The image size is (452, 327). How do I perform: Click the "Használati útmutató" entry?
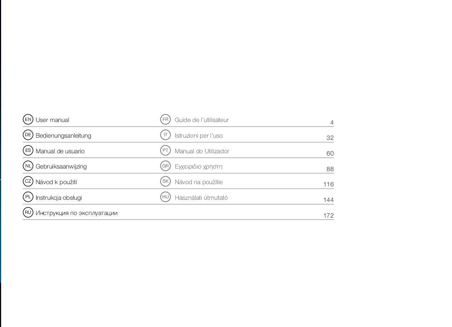click(201, 198)
